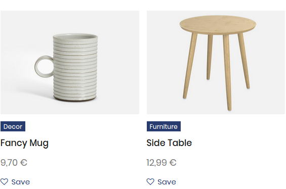Click the ribbed body of the mug
The image size is (286, 189).
pyautogui.click(x=75, y=67)
